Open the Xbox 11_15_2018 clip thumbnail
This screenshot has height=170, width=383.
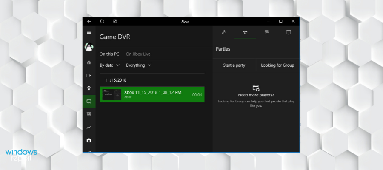coord(112,94)
